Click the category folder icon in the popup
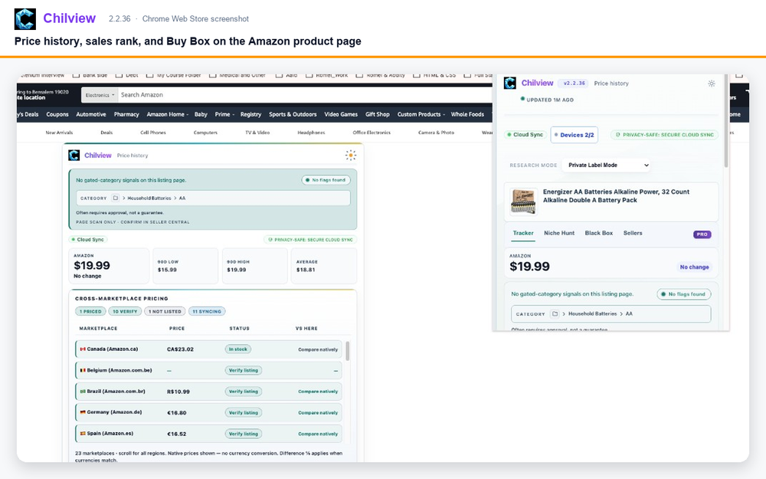766x479 pixels. pos(555,313)
